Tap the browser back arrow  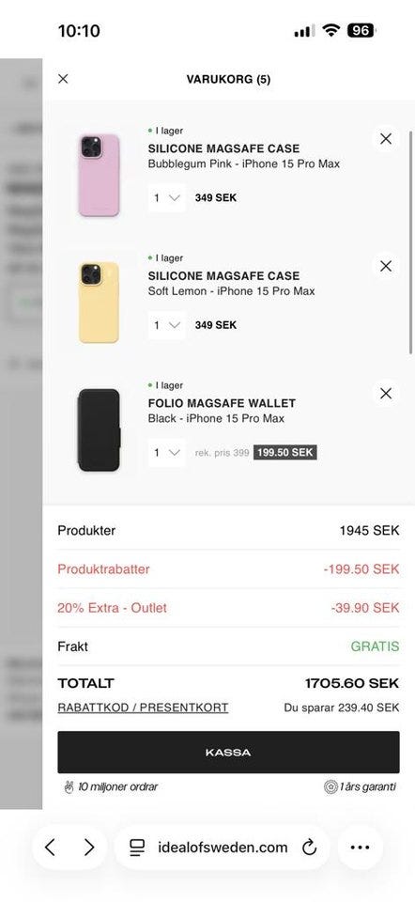point(50,847)
